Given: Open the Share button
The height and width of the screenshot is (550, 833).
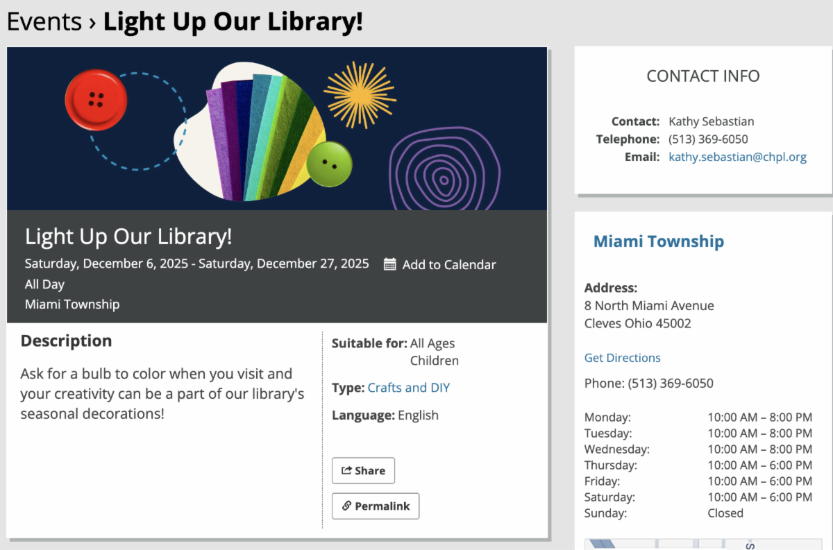Looking at the screenshot, I should coord(363,470).
